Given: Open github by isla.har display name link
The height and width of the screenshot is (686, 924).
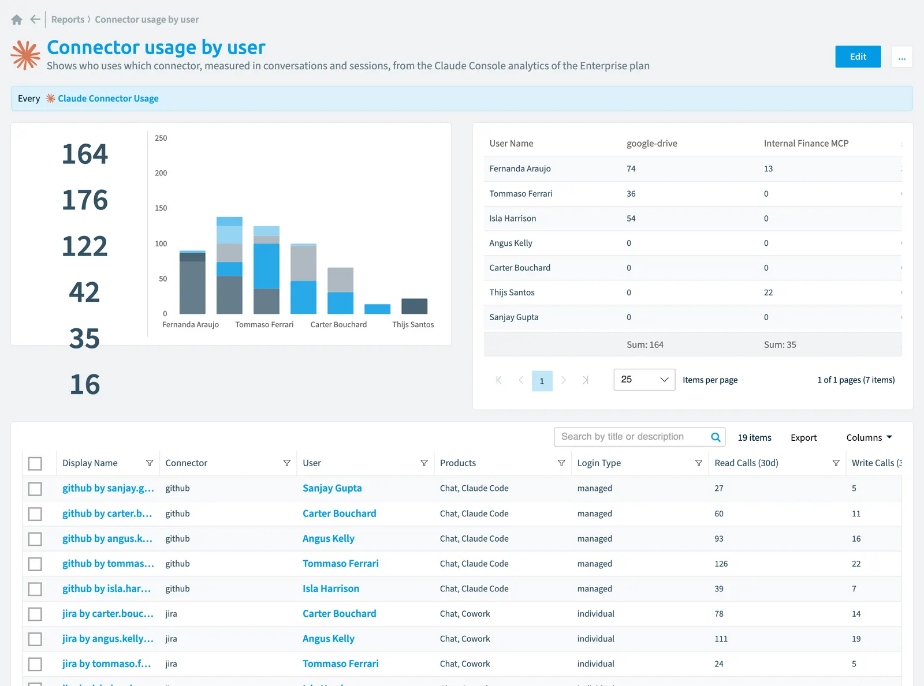Looking at the screenshot, I should tap(106, 588).
